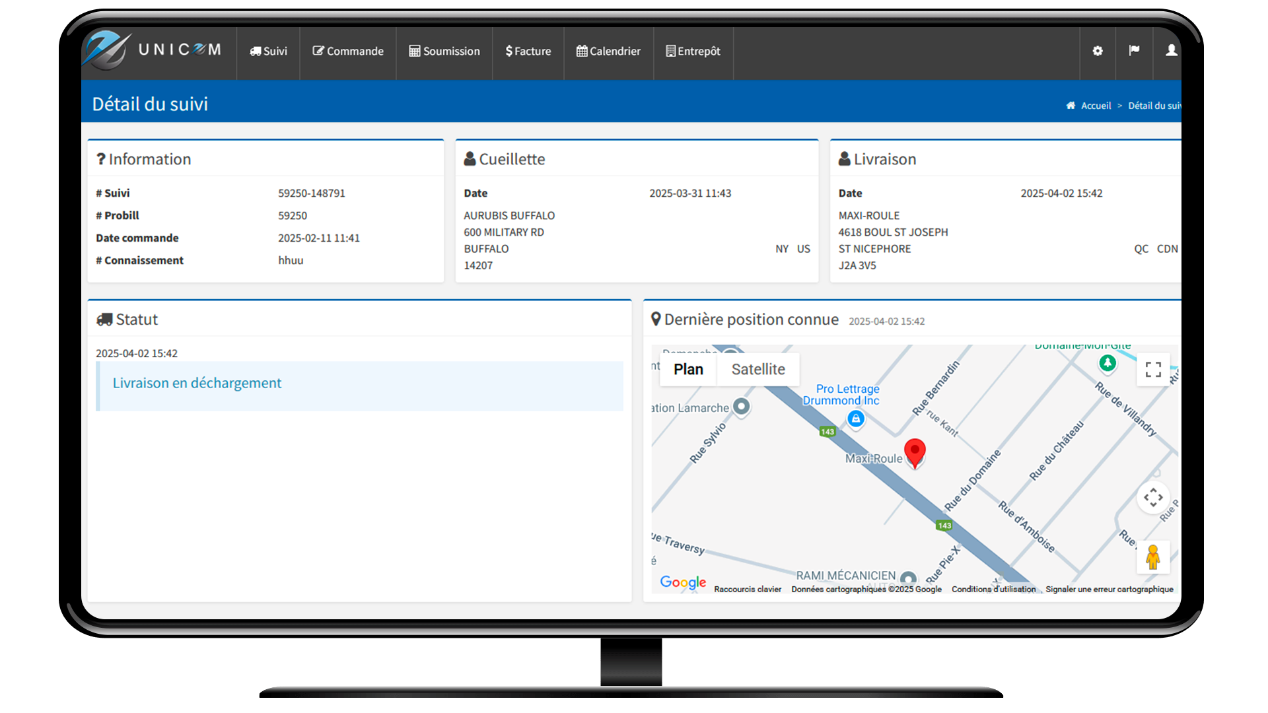Click the Information panel heading
The width and height of the screenshot is (1268, 713).
tap(144, 159)
